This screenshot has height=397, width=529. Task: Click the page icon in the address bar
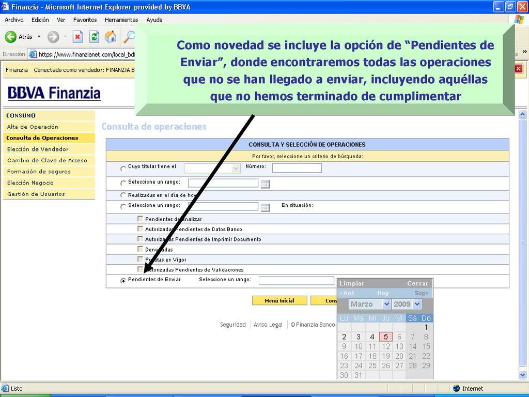33,54
